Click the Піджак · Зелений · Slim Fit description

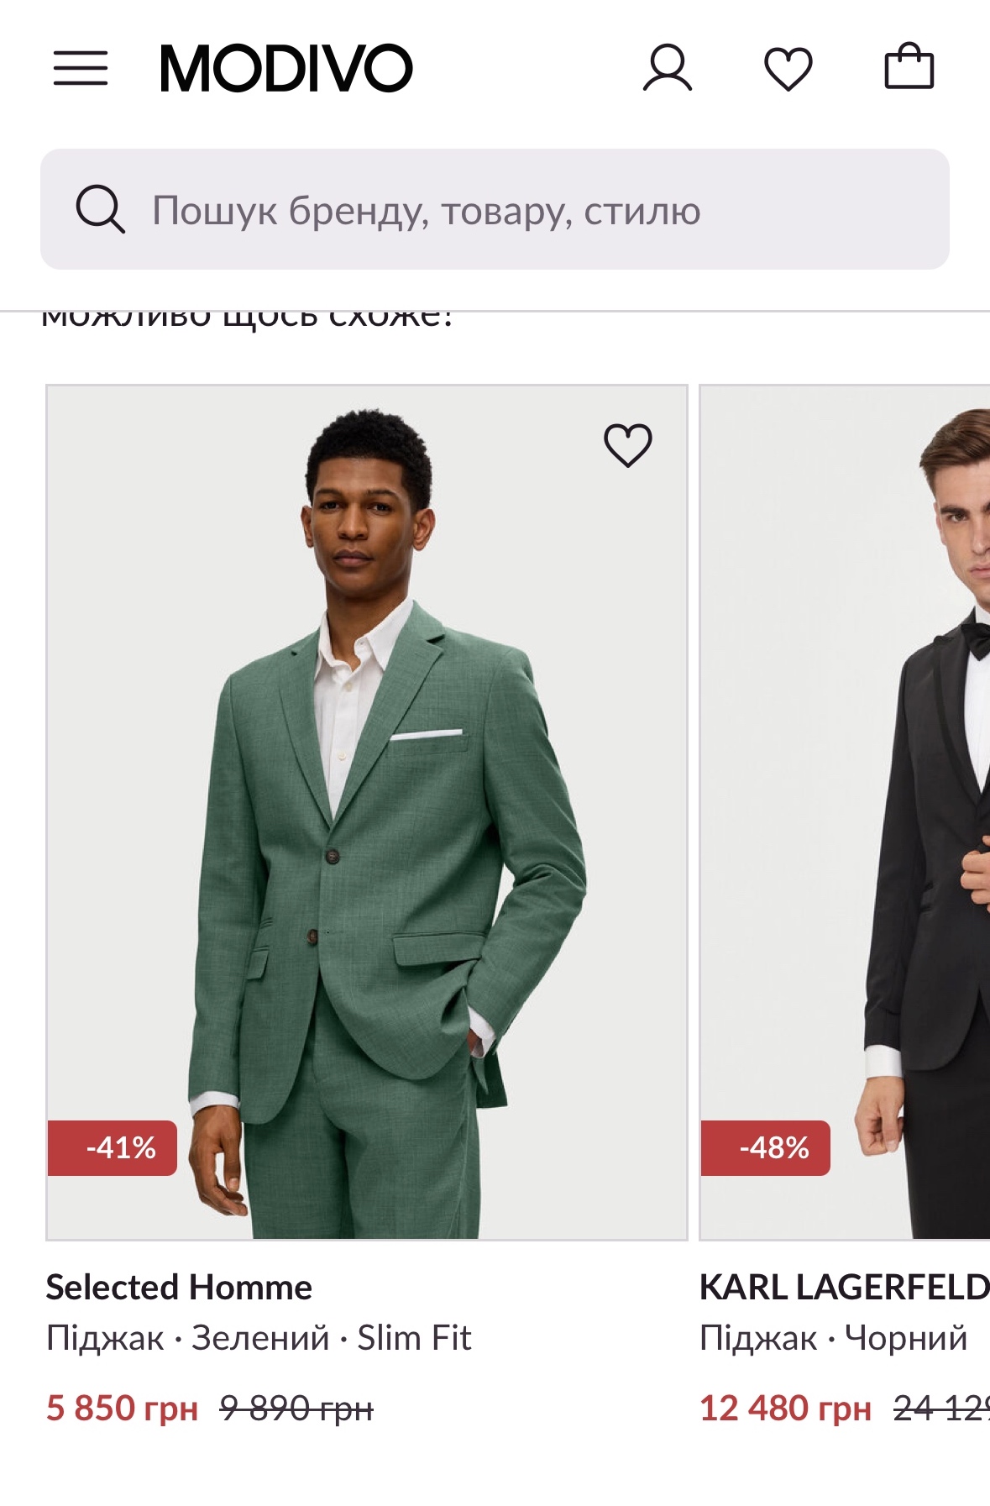[x=259, y=1337]
